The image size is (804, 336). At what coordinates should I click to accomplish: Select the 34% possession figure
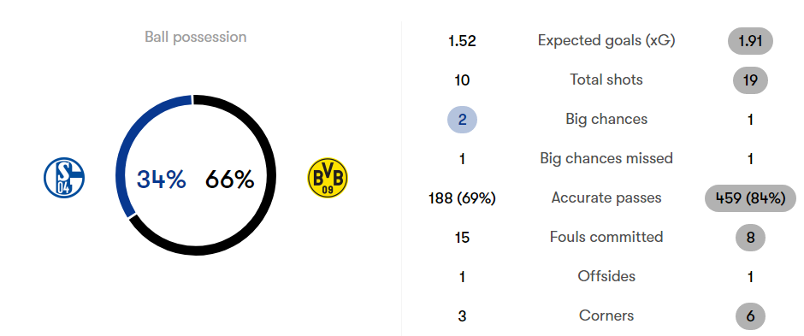click(x=161, y=180)
